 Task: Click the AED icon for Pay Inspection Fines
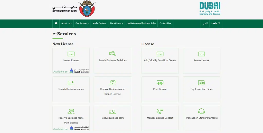[201, 83]
